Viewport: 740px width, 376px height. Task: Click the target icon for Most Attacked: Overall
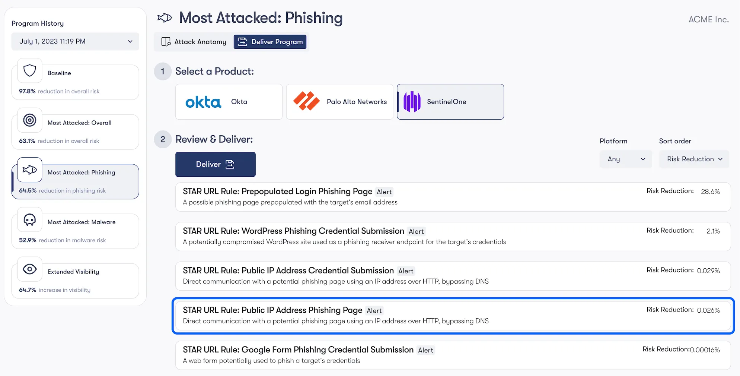29,120
